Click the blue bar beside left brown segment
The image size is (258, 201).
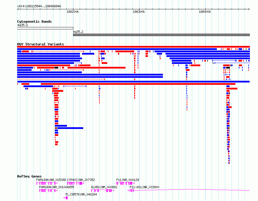70,128
